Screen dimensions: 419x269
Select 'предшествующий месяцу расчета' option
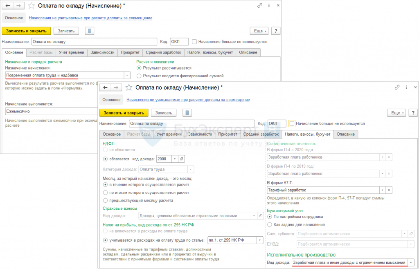pos(105,200)
